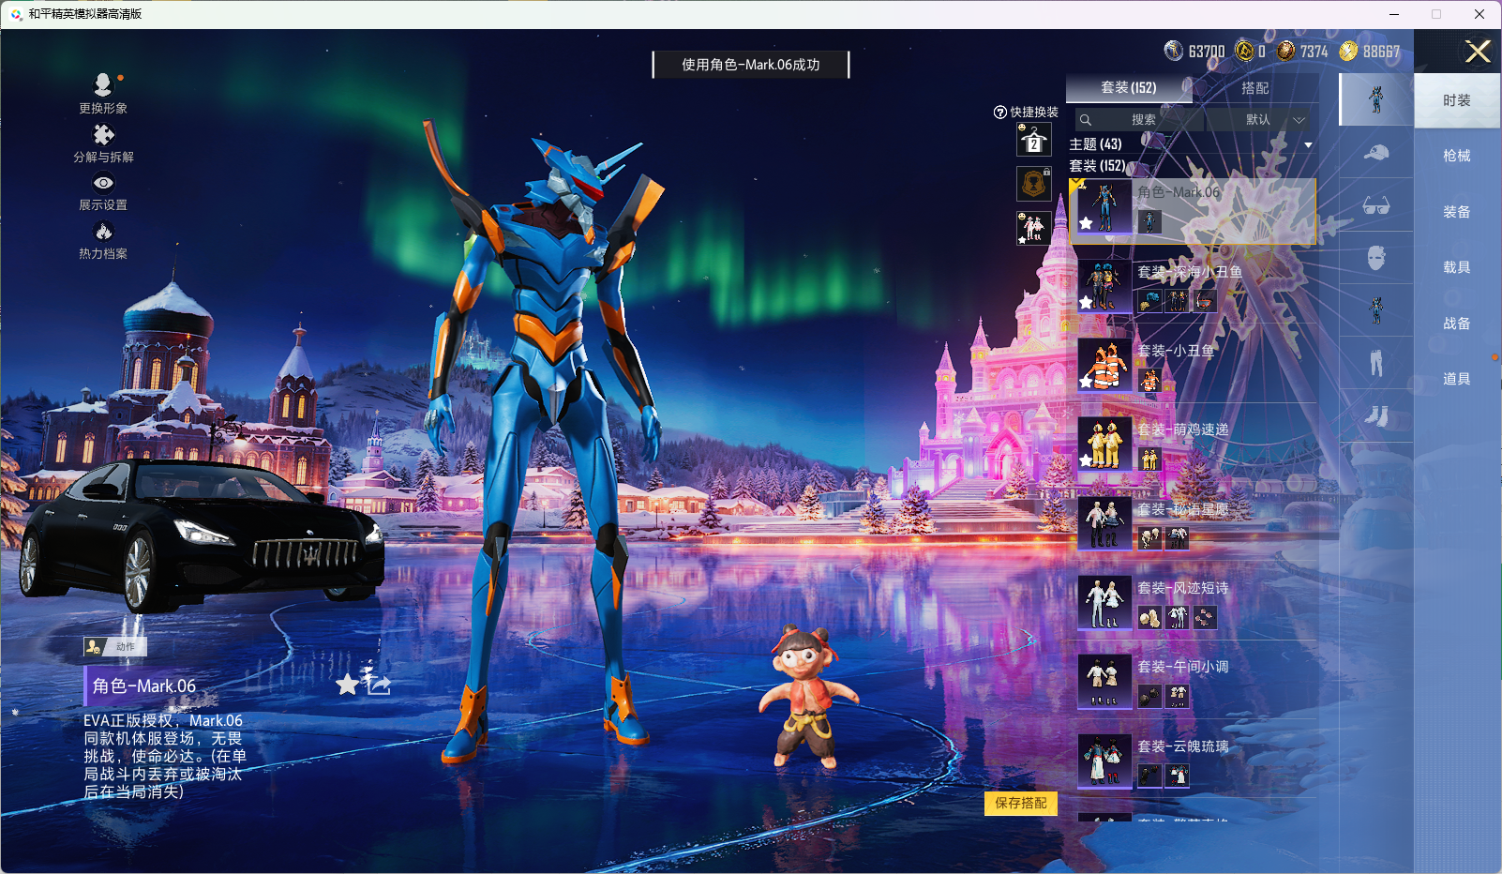Select the glasses category icon
1502x874 pixels.
(x=1375, y=205)
